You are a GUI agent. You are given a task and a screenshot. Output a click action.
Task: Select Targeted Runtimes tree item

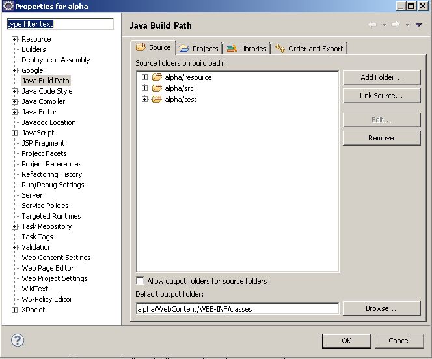click(x=51, y=216)
